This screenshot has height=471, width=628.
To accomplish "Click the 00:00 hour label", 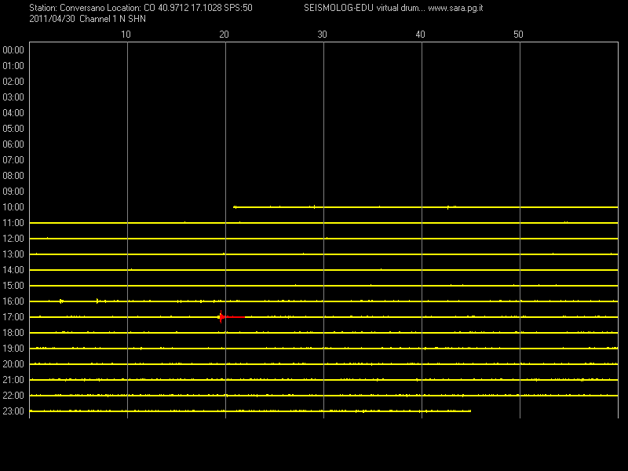I will click(13, 50).
